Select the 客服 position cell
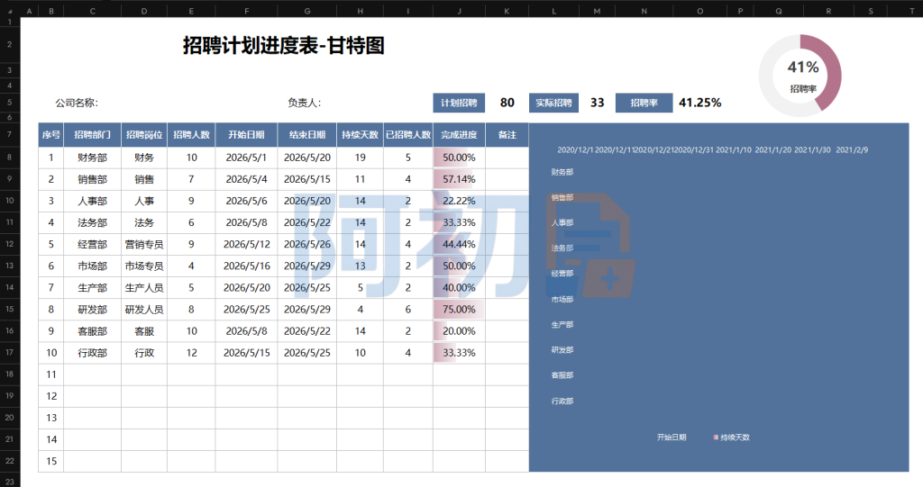Viewport: 923px width, 487px height. coord(144,331)
